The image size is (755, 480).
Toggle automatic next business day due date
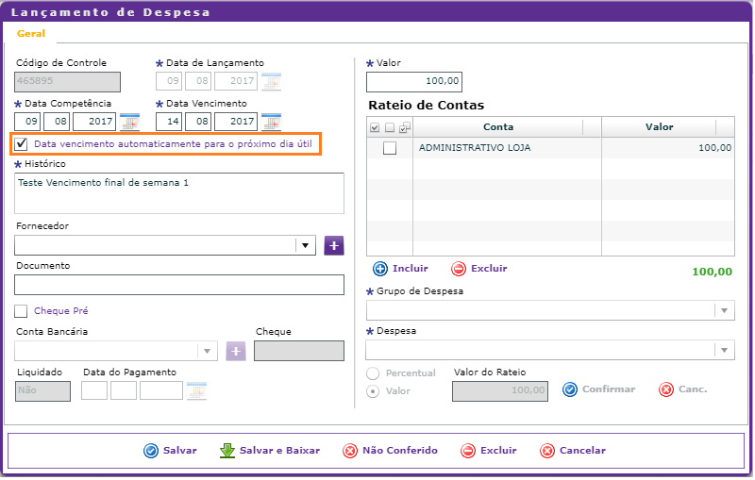[x=22, y=144]
